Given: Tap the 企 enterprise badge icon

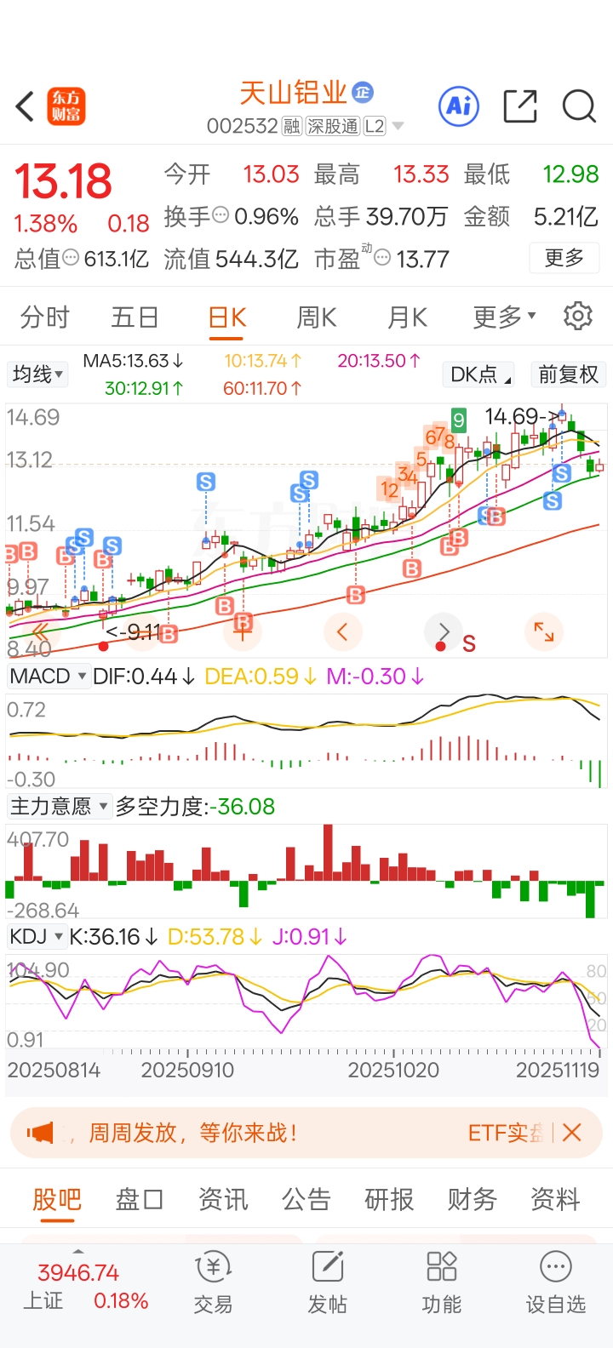Looking at the screenshot, I should point(363,91).
